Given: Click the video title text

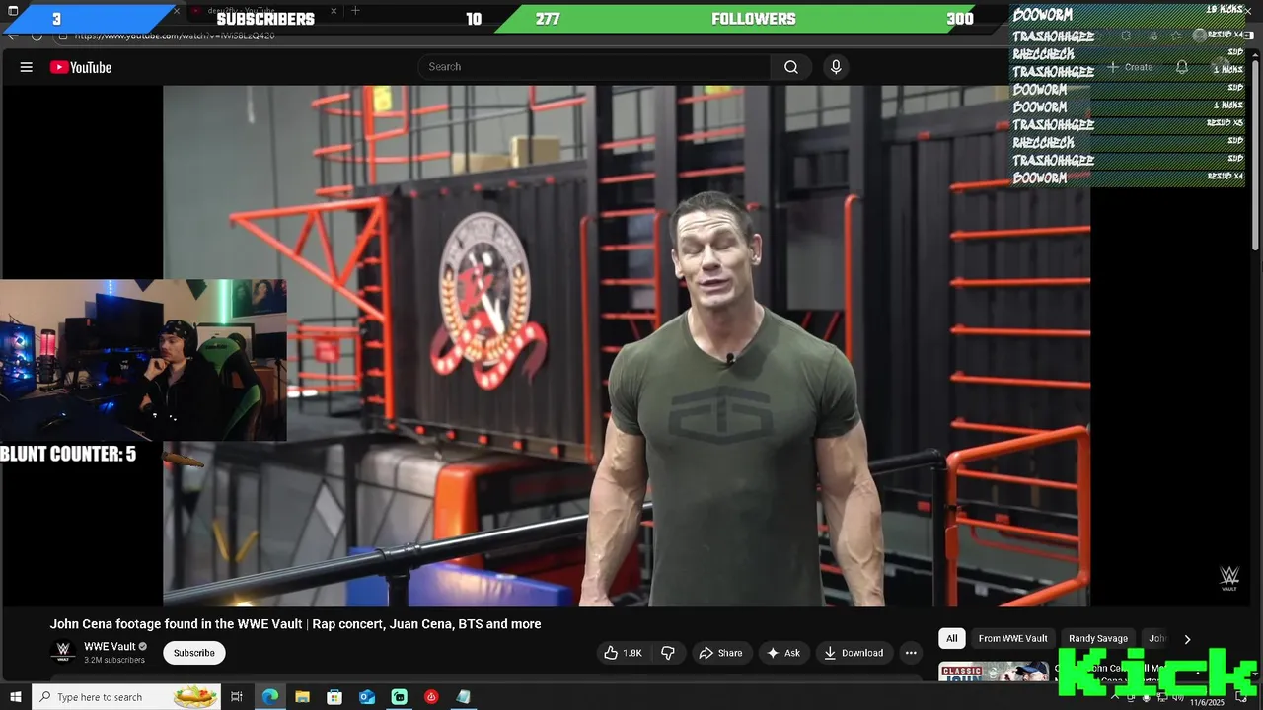Looking at the screenshot, I should [x=295, y=624].
